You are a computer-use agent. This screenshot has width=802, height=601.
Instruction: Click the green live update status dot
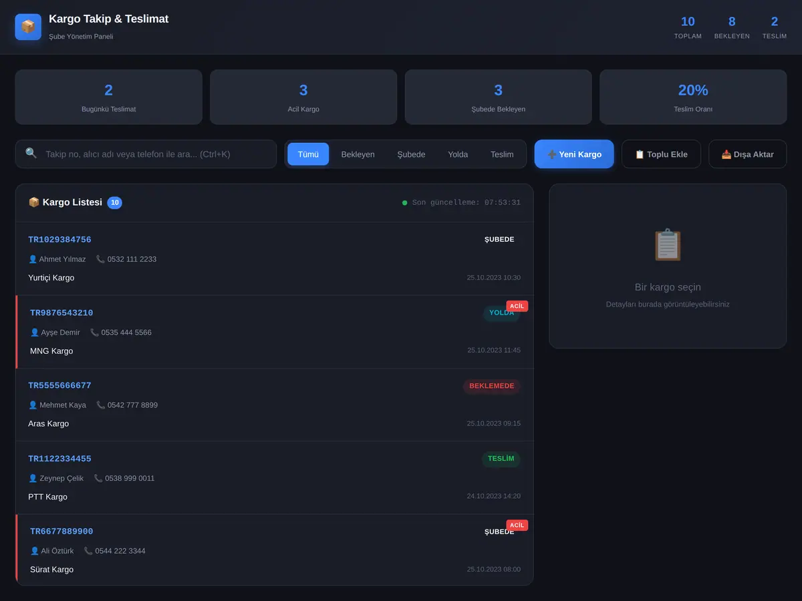[x=404, y=203]
